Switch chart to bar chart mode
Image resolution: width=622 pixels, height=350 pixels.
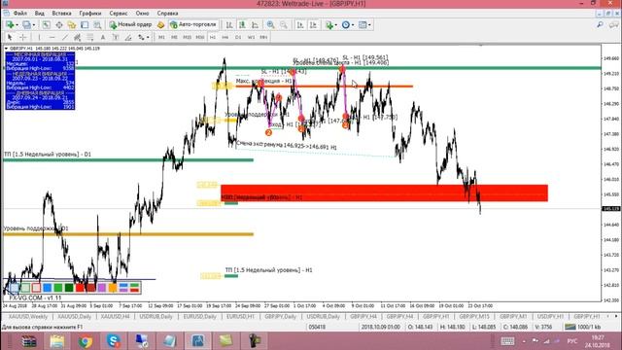[229, 25]
